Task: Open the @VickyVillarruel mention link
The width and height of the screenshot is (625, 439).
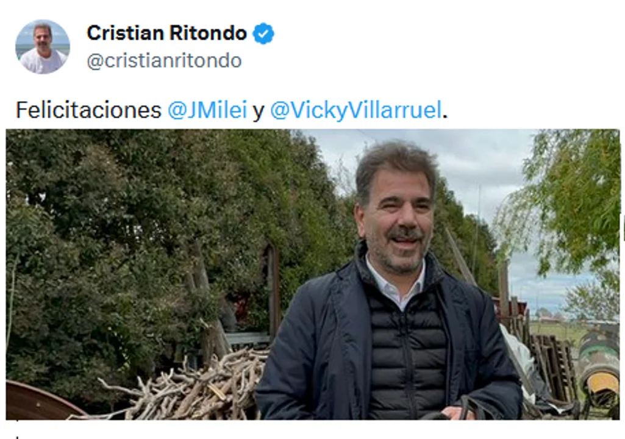Action: click(356, 110)
